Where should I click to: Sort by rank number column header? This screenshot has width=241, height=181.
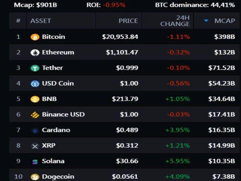pos(18,21)
